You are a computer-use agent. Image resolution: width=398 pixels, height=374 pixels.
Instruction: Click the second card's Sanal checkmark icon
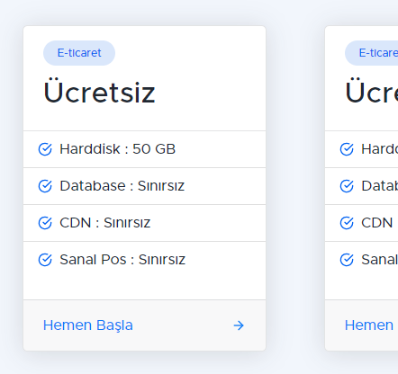click(347, 260)
